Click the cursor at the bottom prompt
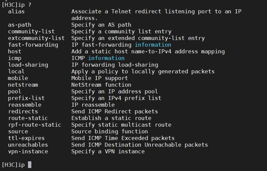Viewport: 267px width, 171px height. 30,165
